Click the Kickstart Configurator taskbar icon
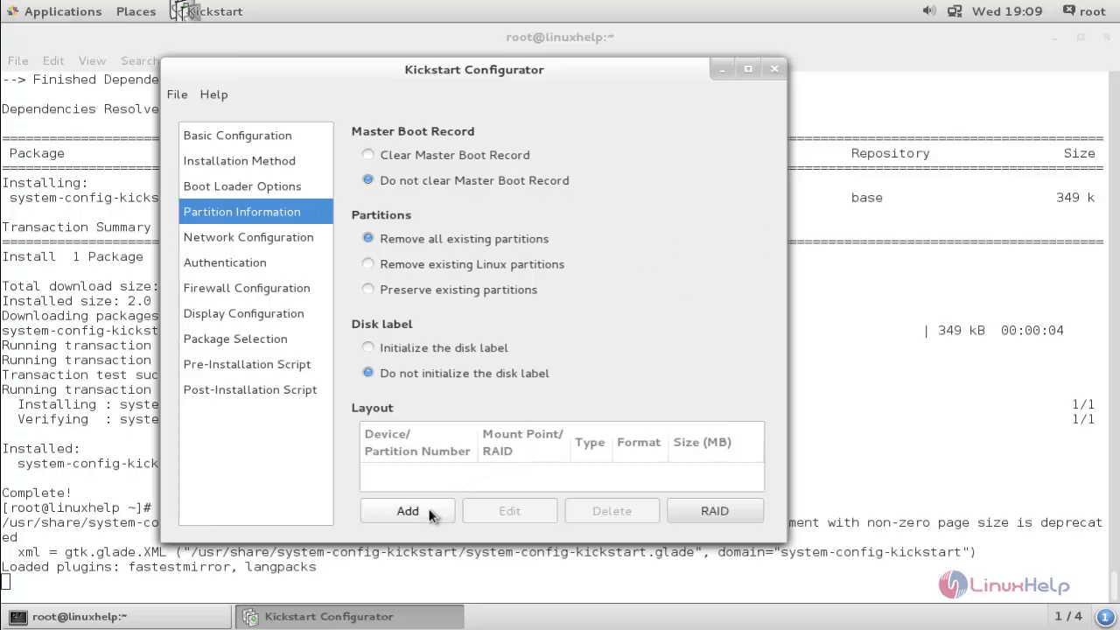1120x630 pixels. pos(250,616)
